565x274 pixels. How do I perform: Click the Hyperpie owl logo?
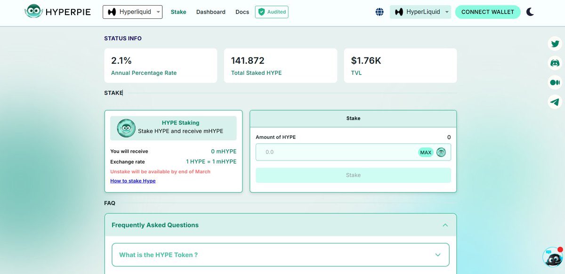click(33, 12)
